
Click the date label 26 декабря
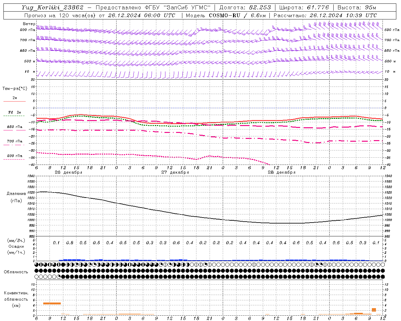pyautogui.click(x=68, y=172)
